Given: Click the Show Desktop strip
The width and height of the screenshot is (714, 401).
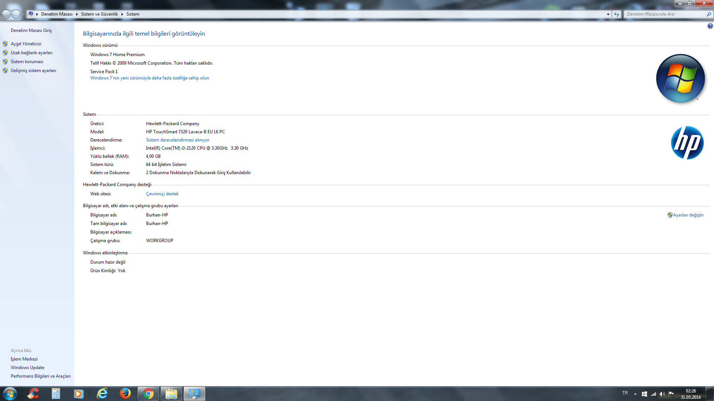Looking at the screenshot, I should [x=710, y=394].
